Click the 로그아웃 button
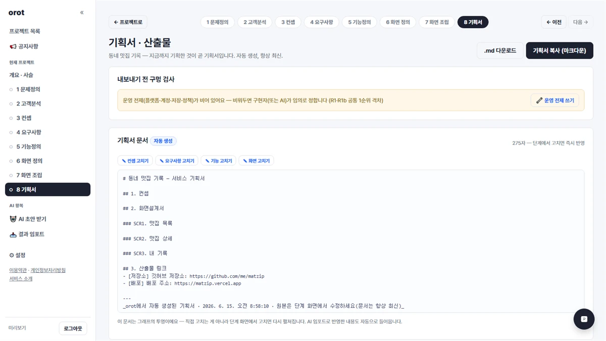The width and height of the screenshot is (606, 341). tap(73, 328)
